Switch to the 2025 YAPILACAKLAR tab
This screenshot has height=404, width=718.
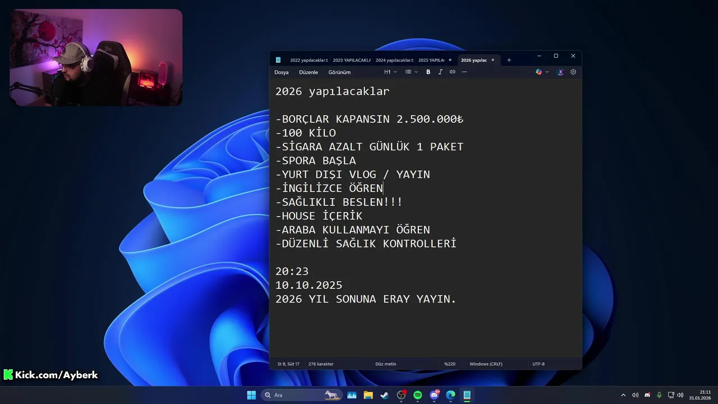pos(431,60)
